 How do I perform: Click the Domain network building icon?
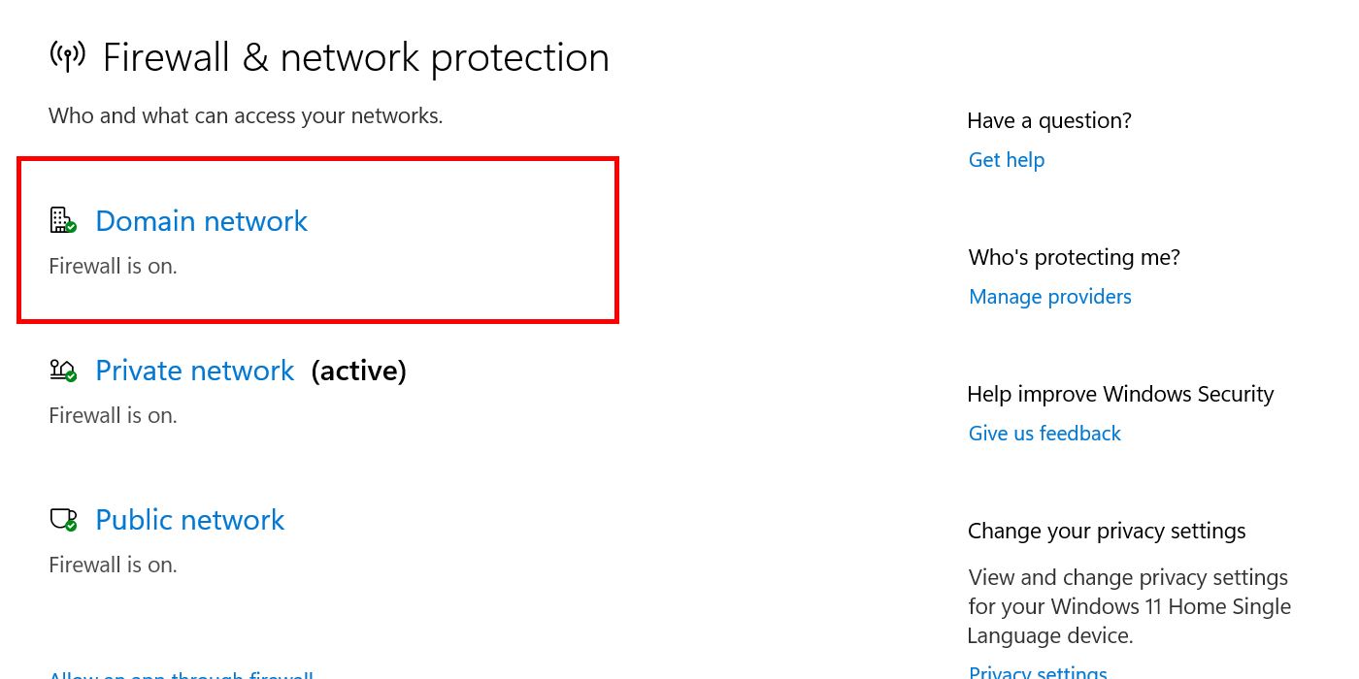[62, 220]
